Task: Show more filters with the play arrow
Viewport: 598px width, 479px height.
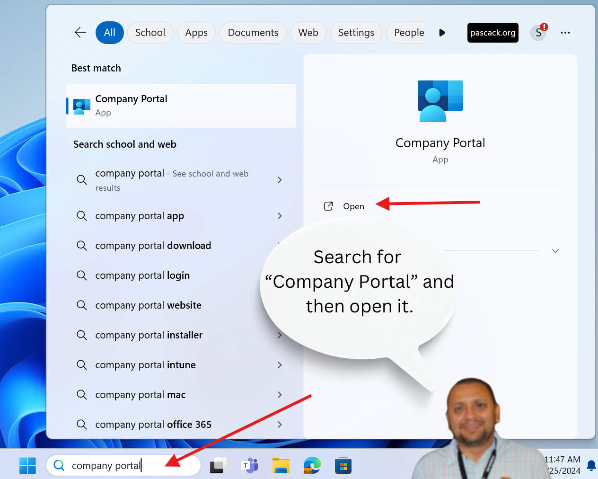Action: point(442,33)
